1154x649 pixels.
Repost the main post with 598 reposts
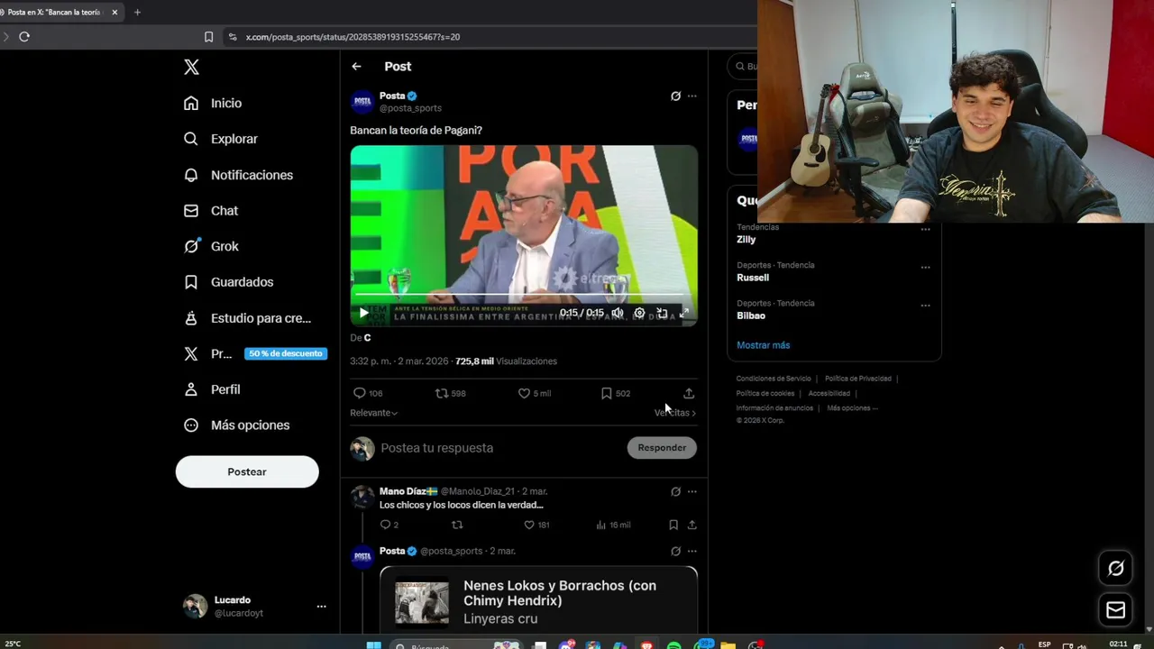(x=450, y=393)
